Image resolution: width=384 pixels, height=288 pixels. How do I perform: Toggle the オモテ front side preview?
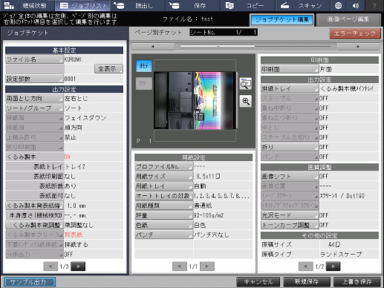coord(144,66)
